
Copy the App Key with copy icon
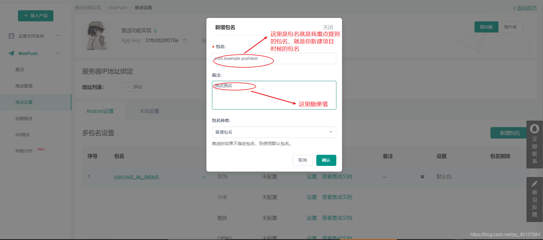[185, 41]
